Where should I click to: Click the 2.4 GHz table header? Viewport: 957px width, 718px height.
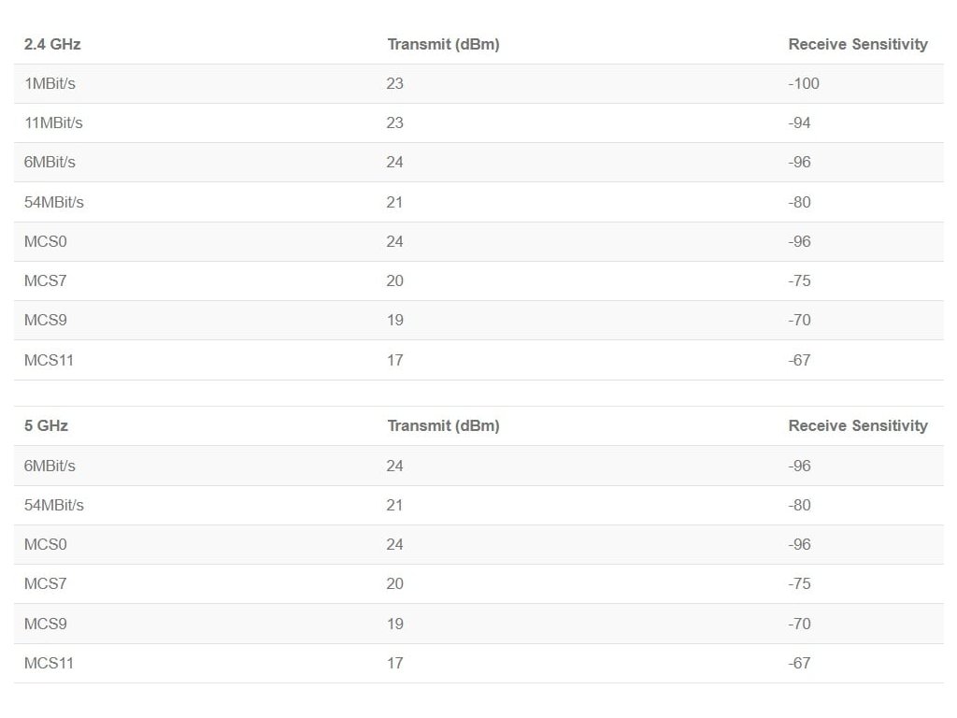(x=46, y=44)
